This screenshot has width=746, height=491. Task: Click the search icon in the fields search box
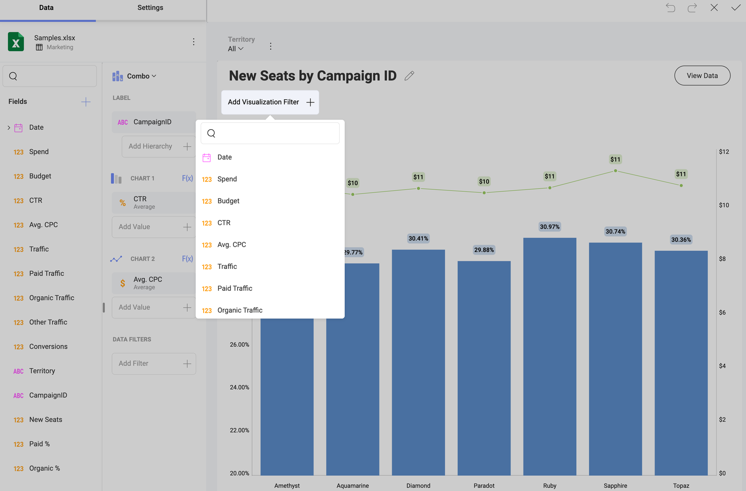pyautogui.click(x=13, y=76)
